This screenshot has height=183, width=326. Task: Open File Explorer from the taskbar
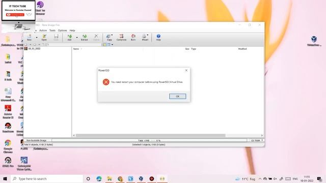110,178
